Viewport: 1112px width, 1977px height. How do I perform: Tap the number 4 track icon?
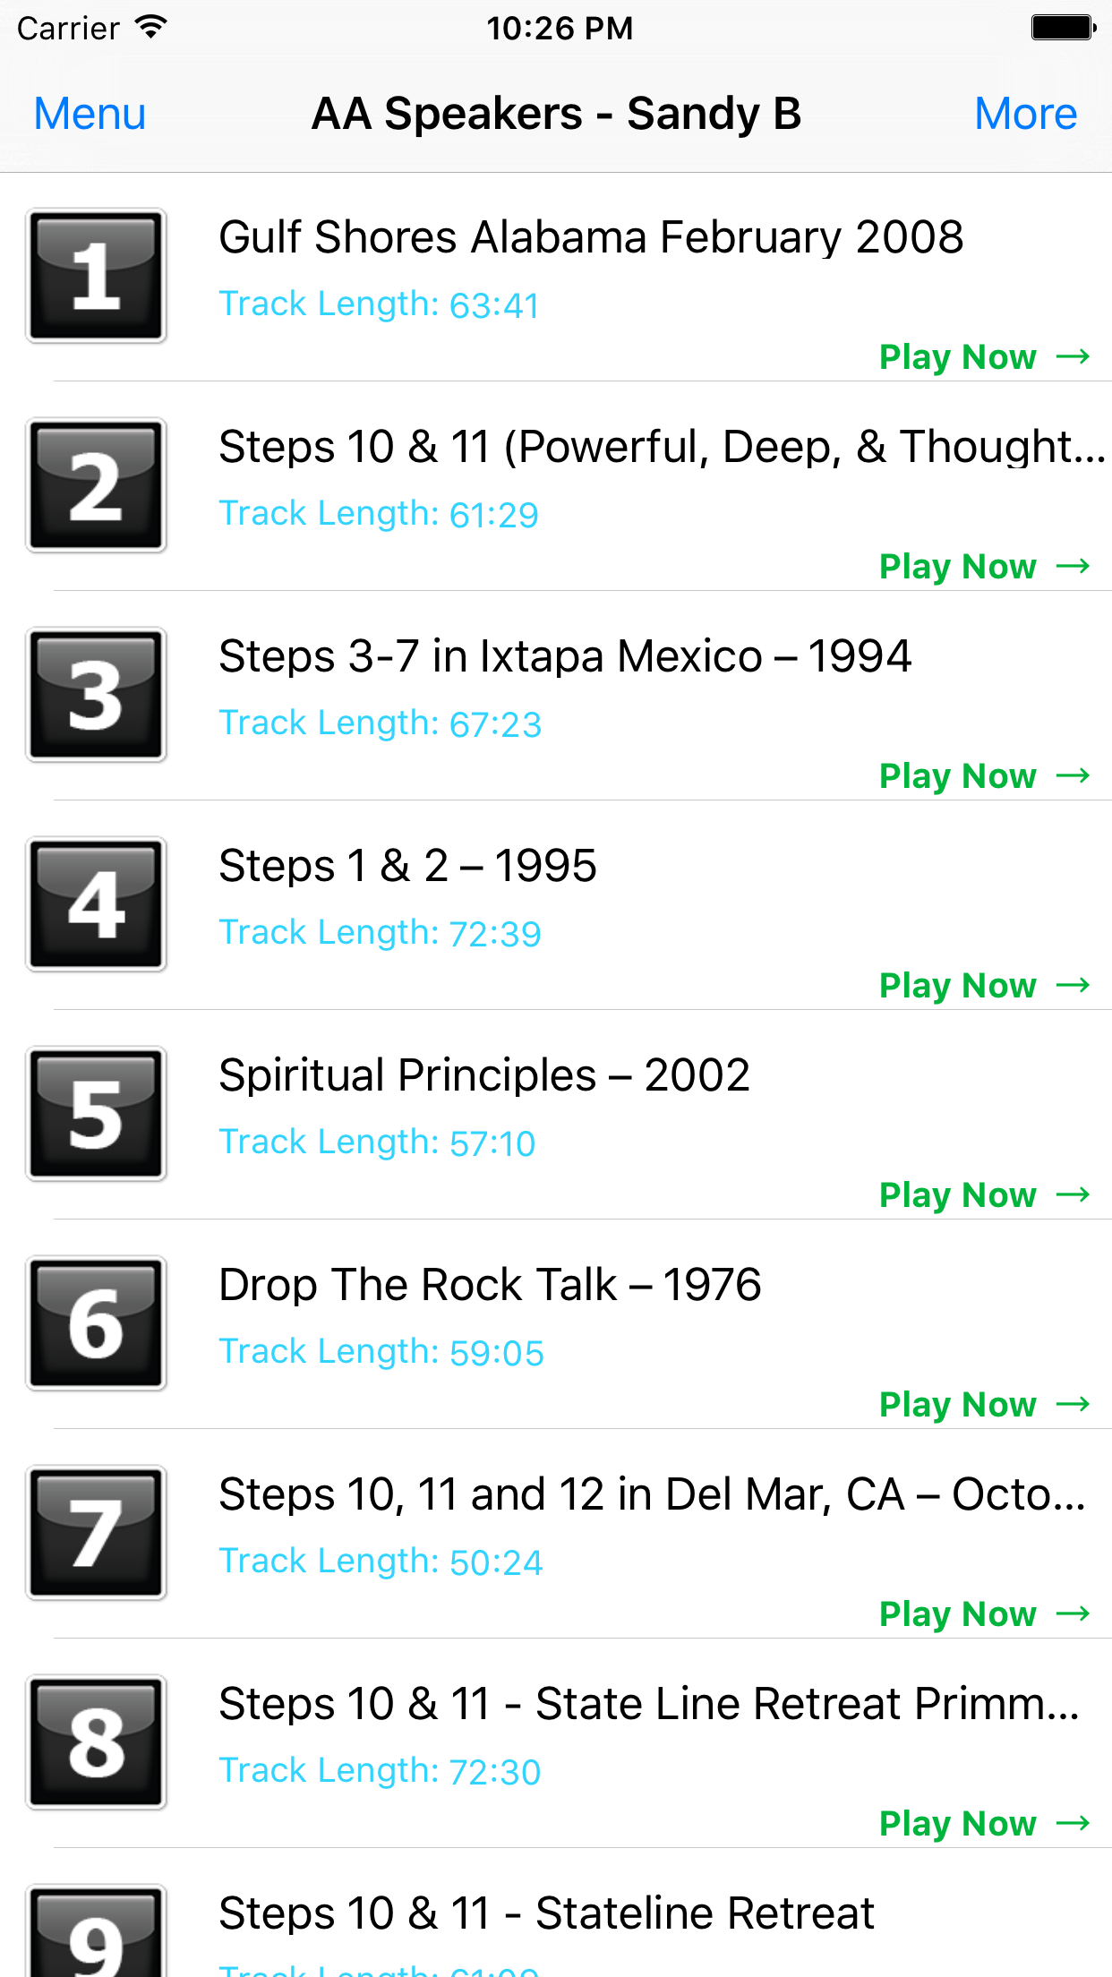[96, 904]
